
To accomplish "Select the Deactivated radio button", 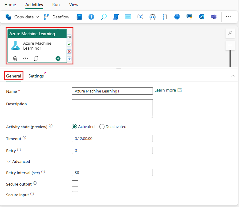I will [102, 127].
